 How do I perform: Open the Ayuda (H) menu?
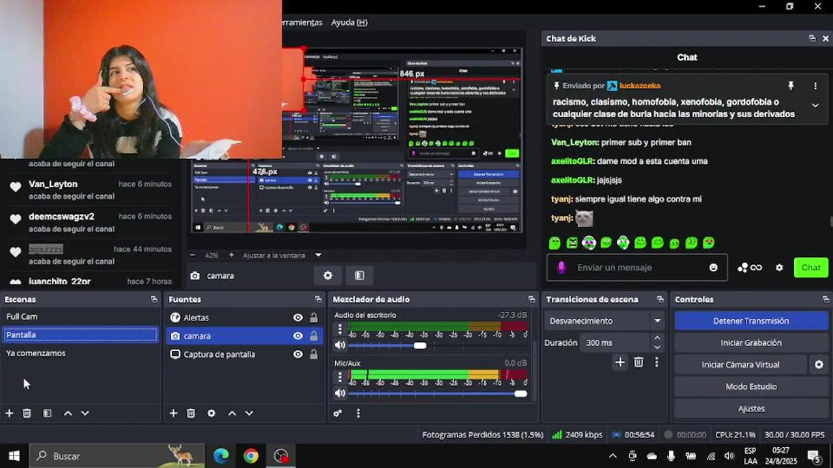(349, 22)
